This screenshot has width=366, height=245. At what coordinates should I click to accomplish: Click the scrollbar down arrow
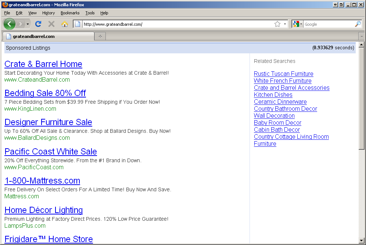[x=362, y=240]
